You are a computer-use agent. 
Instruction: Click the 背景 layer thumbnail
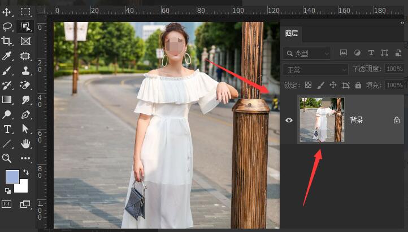tap(322, 120)
